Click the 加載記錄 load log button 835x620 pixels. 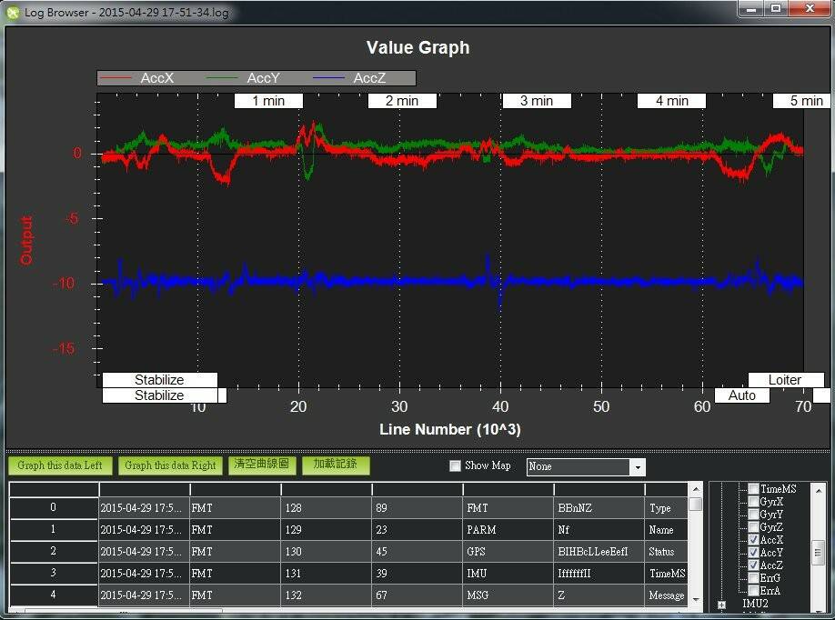tap(336, 465)
